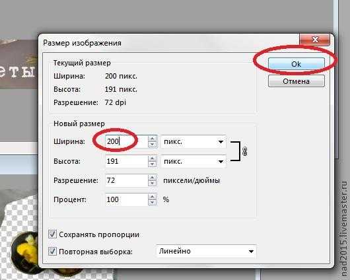The image size is (350, 280).
Task: Increase width using the up spinner arrow
Action: pos(153,139)
